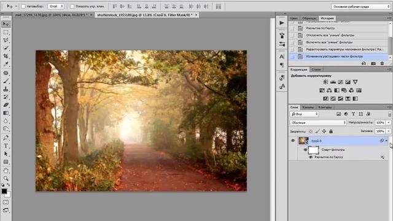
Task: Select the History Brush tool
Action: [6, 97]
